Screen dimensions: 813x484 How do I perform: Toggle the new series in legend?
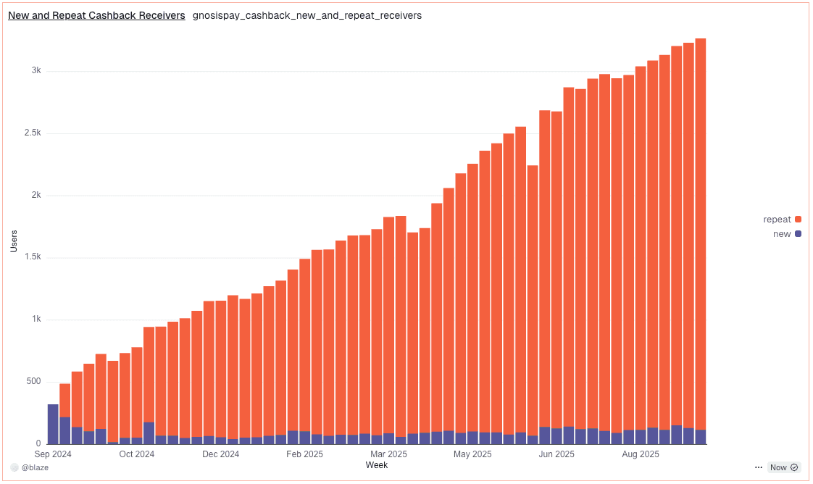[x=787, y=234]
